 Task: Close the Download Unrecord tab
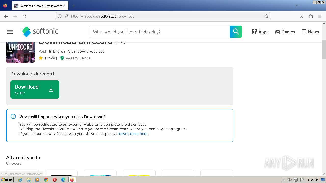coord(64,6)
